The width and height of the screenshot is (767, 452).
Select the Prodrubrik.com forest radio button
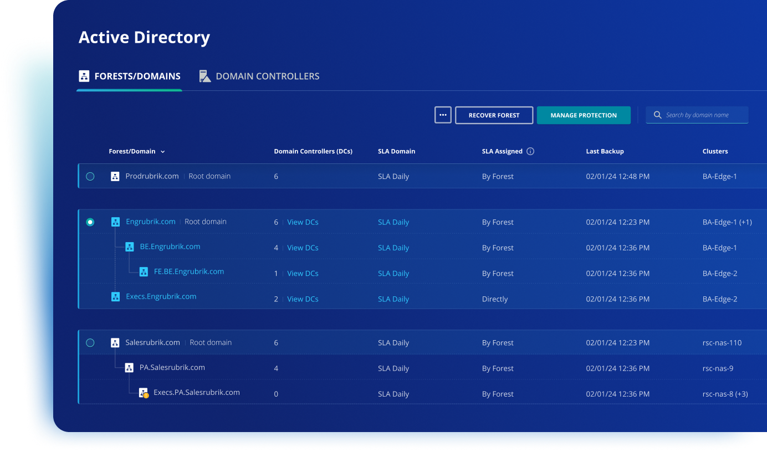[x=90, y=177]
